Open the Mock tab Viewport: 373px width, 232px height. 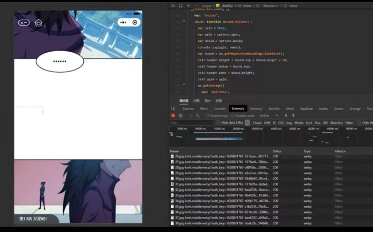(x=290, y=108)
